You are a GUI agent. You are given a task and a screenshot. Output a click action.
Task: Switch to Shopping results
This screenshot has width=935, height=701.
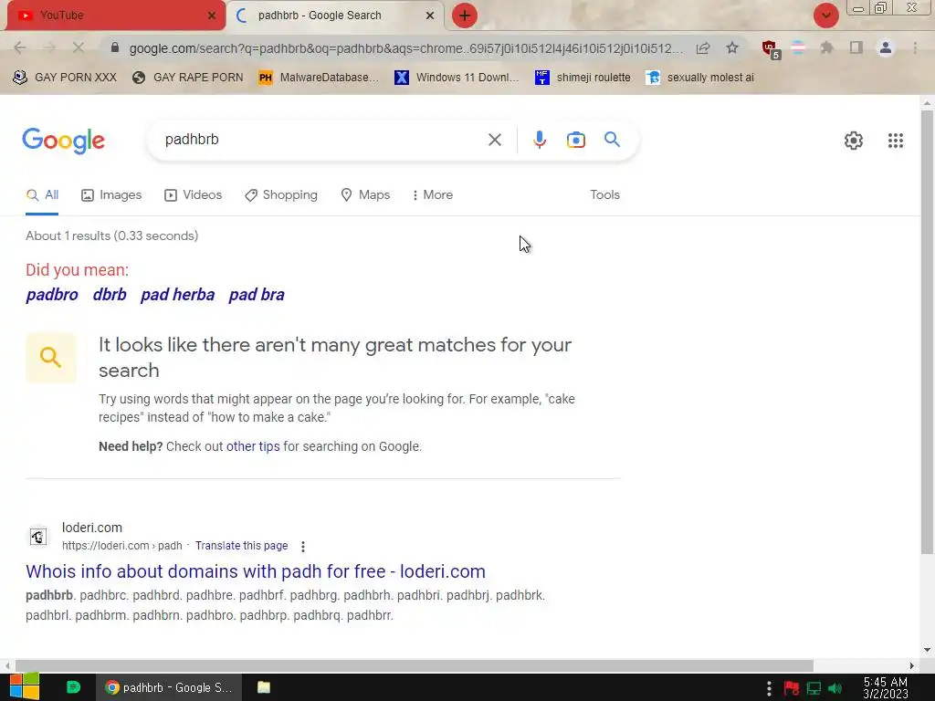pos(281,195)
